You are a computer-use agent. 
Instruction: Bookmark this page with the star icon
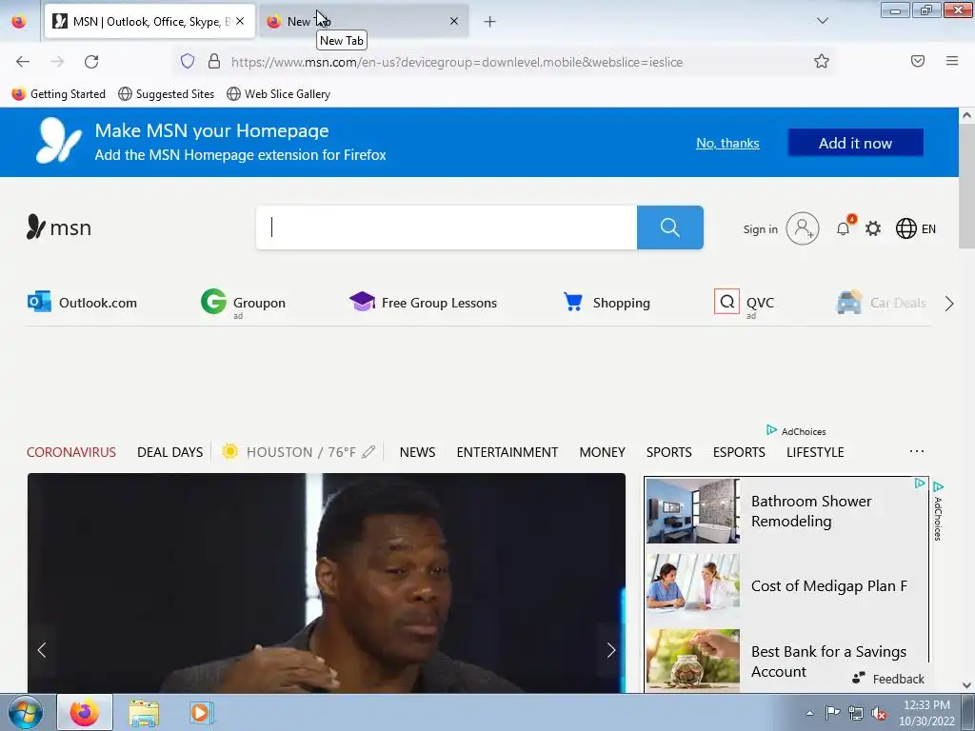822,61
